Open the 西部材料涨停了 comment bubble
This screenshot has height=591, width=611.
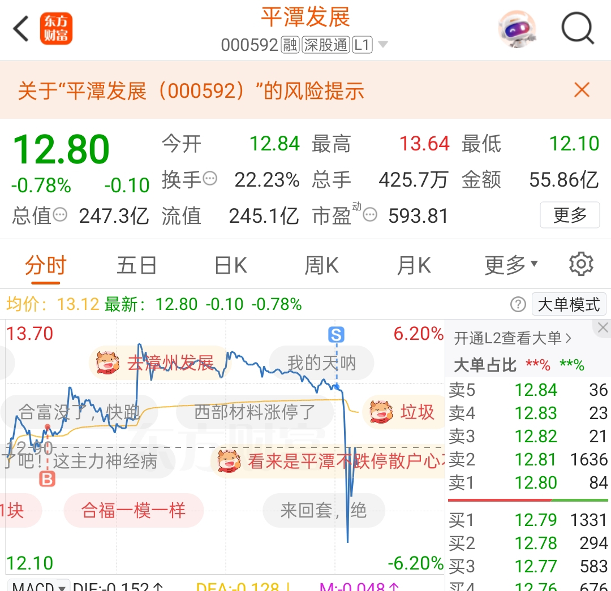coord(255,412)
